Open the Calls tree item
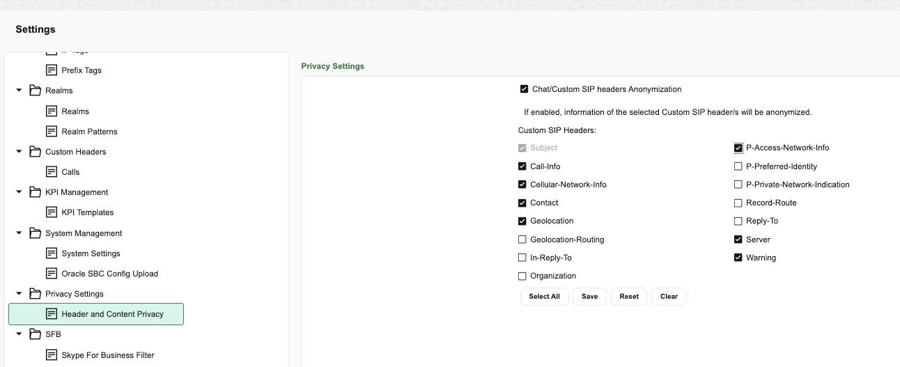The image size is (900, 367). coord(70,172)
